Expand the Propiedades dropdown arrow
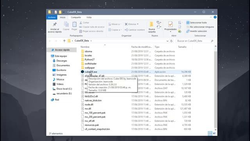The width and height of the screenshot is (250, 141). [x=170, y=32]
